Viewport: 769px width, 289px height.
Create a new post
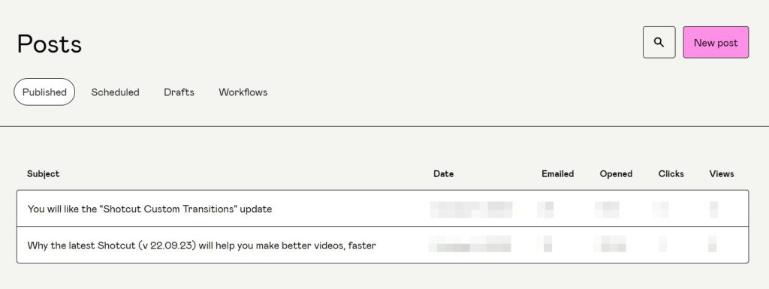[x=716, y=43]
